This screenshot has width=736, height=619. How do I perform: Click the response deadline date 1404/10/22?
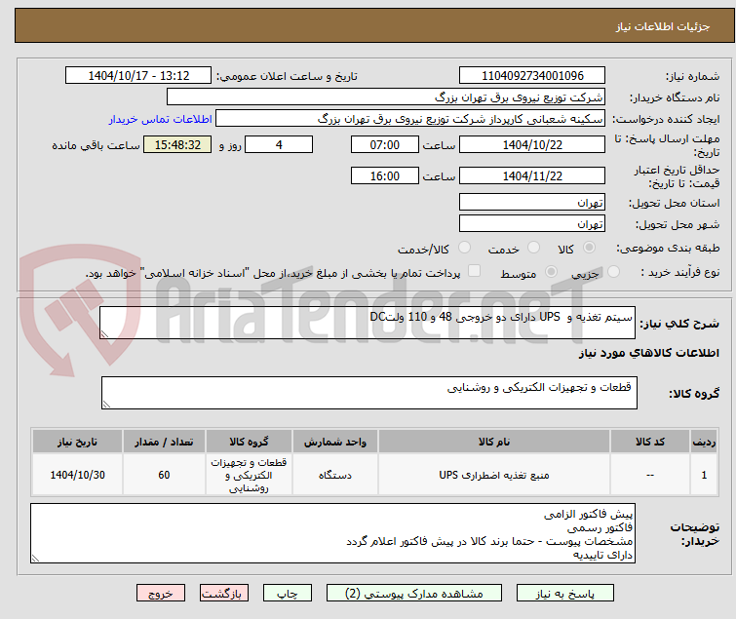tap(532, 144)
